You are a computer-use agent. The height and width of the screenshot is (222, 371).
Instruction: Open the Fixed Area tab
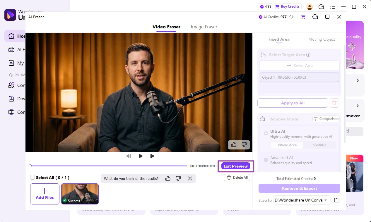[279, 39]
